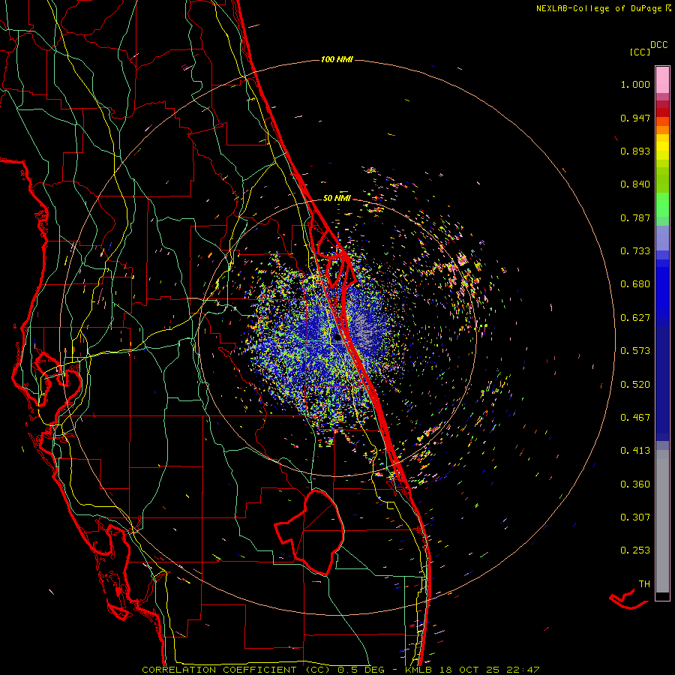This screenshot has height=675, width=675.
Task: Click the 0.413 scale value label
Action: [x=635, y=451]
